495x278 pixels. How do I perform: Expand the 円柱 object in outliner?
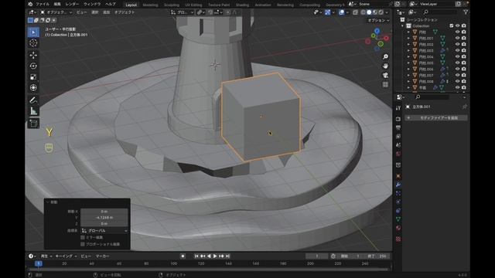[x=408, y=32]
